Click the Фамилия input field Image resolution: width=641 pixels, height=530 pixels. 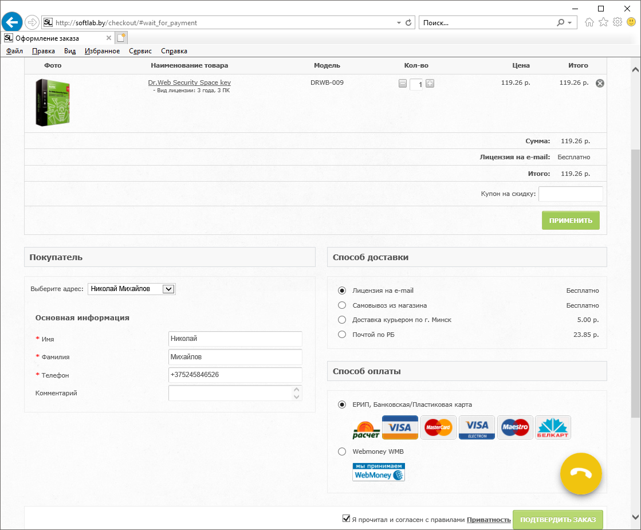[x=235, y=356]
